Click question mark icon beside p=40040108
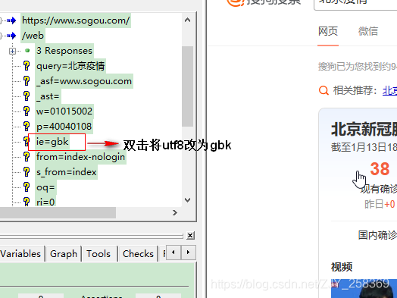The height and width of the screenshot is (298, 397). pos(27,127)
